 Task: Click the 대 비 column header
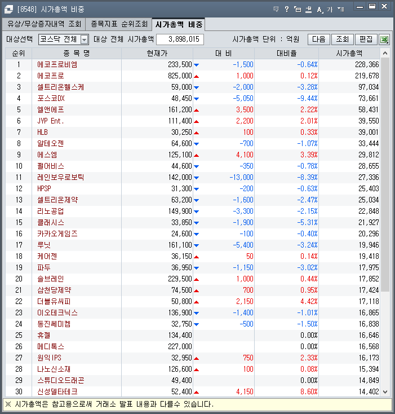(x=224, y=54)
